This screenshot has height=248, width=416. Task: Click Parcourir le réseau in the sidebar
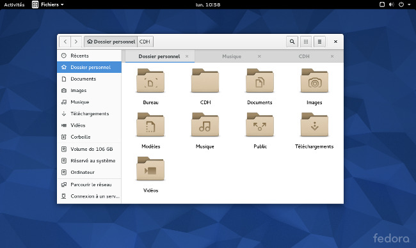tap(89, 185)
